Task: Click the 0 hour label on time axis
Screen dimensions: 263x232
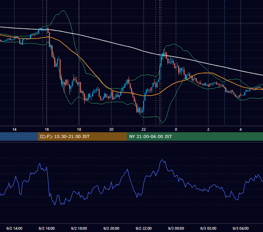Action: pos(176,130)
